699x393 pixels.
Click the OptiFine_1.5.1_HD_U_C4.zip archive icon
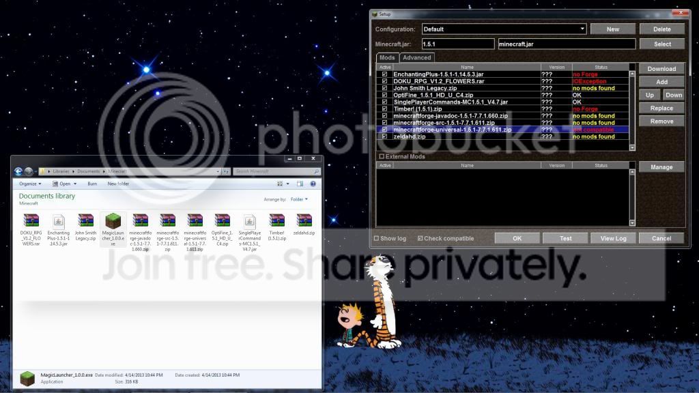coord(222,221)
